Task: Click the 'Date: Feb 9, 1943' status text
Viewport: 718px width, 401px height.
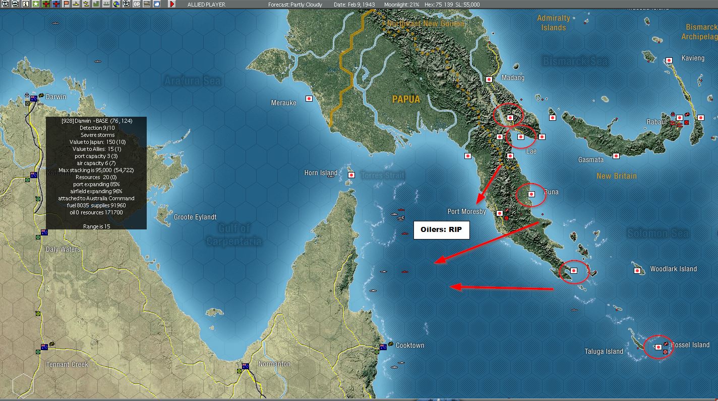Action: pos(355,5)
